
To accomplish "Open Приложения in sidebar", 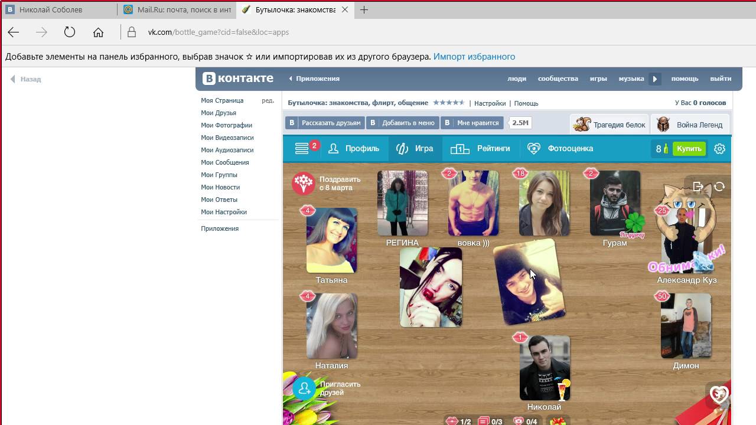I will tap(220, 228).
